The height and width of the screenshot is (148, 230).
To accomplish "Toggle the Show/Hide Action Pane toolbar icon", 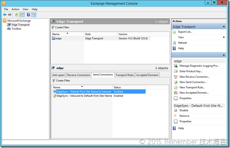I will (x=34, y=15).
